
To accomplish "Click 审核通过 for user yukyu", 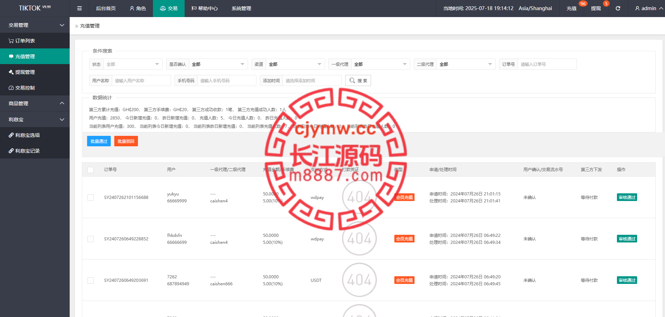I will tap(627, 197).
